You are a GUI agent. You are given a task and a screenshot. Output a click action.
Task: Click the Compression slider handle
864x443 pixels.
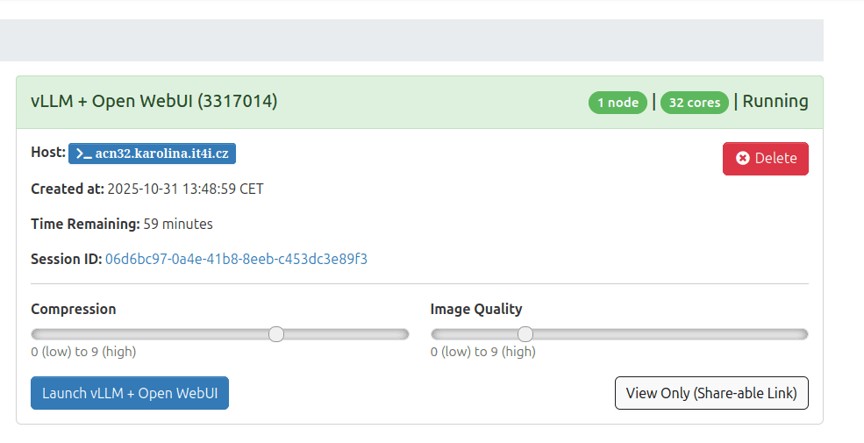coord(276,334)
